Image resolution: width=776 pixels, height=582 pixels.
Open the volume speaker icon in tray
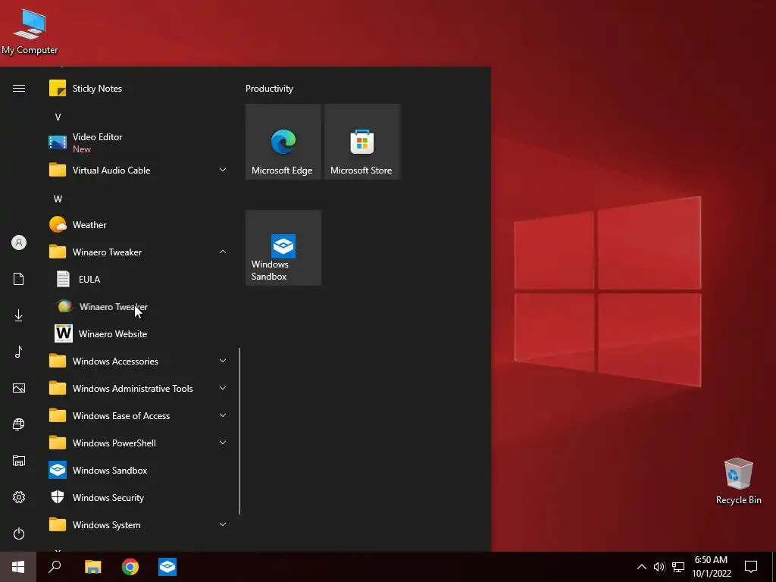(659, 567)
